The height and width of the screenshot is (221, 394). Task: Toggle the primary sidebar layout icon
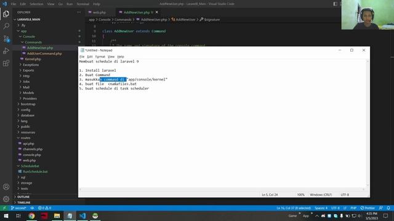335,4
